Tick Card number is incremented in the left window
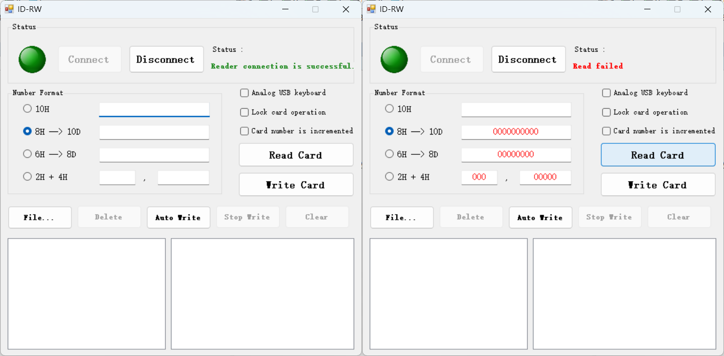724x356 pixels. click(244, 131)
